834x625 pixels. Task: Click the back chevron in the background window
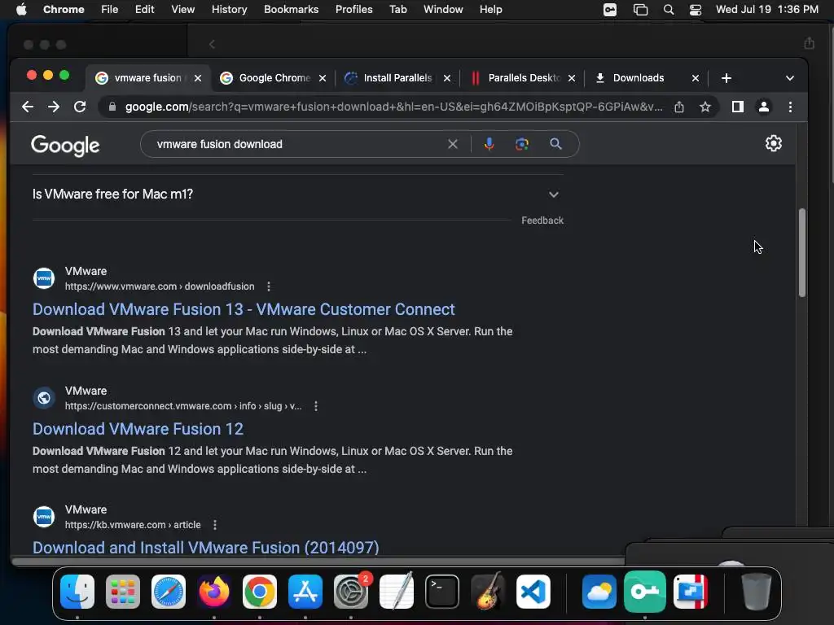(212, 45)
